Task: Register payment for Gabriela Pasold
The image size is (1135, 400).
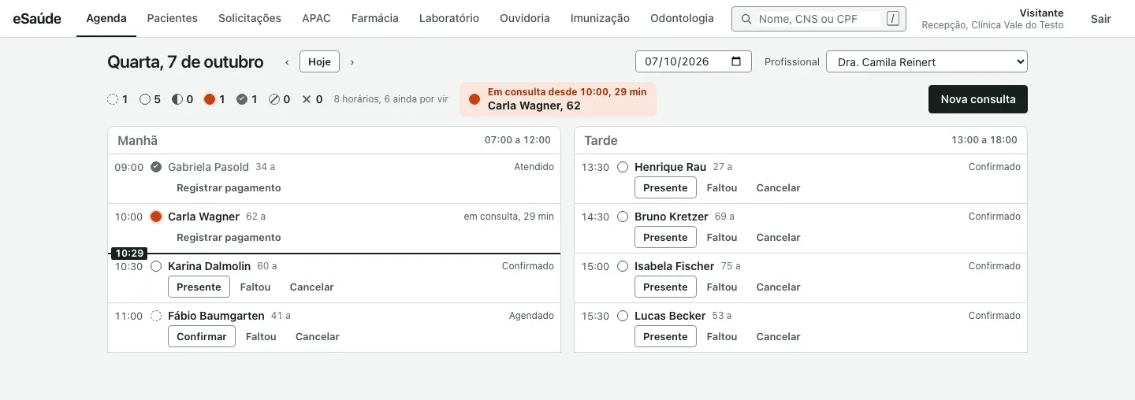Action: [x=229, y=188]
